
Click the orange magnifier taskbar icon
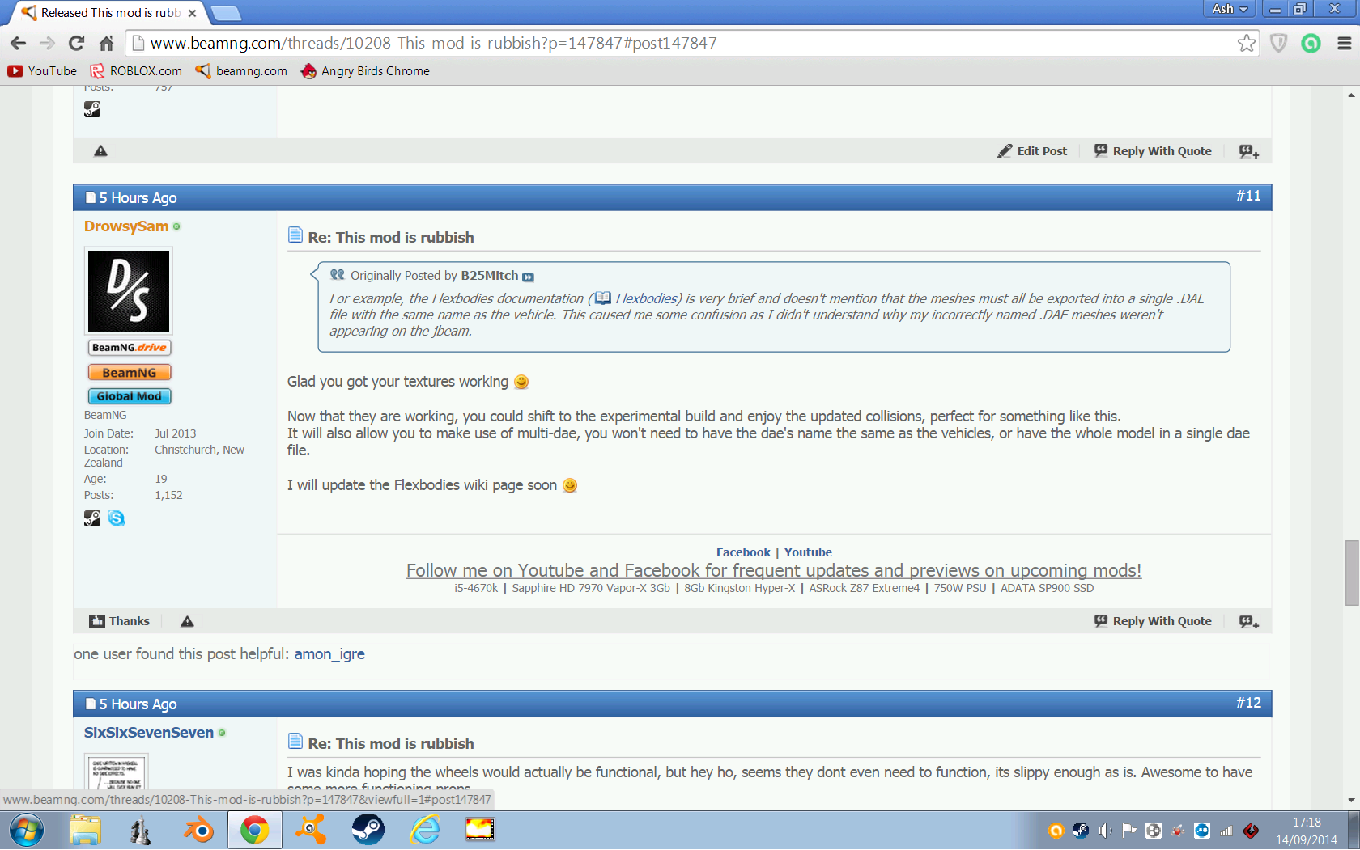tap(311, 831)
